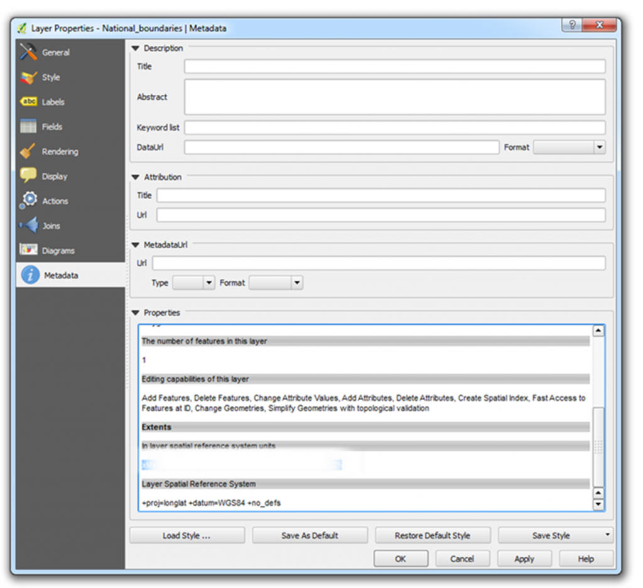Open the Save Style dropdown arrow
643x588 pixels.
click(607, 535)
